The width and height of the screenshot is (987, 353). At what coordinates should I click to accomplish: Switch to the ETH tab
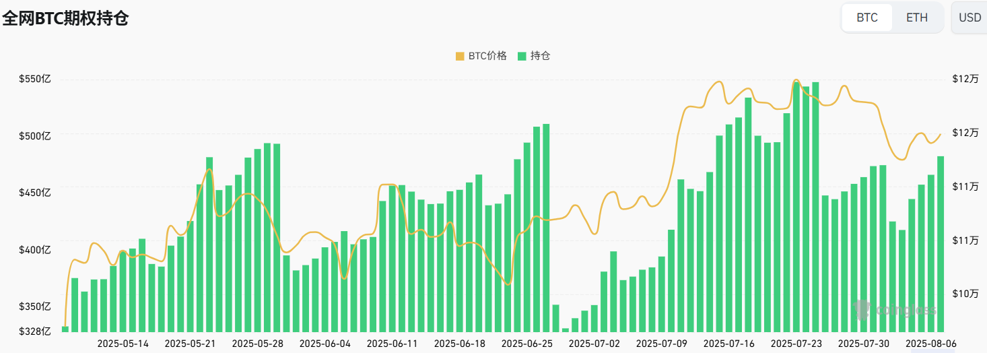(916, 18)
